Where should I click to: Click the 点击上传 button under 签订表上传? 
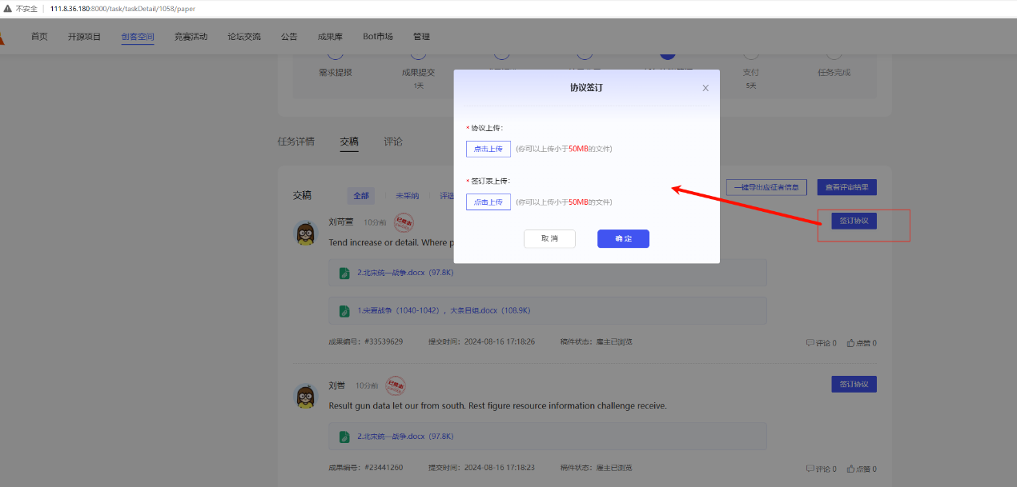(488, 202)
